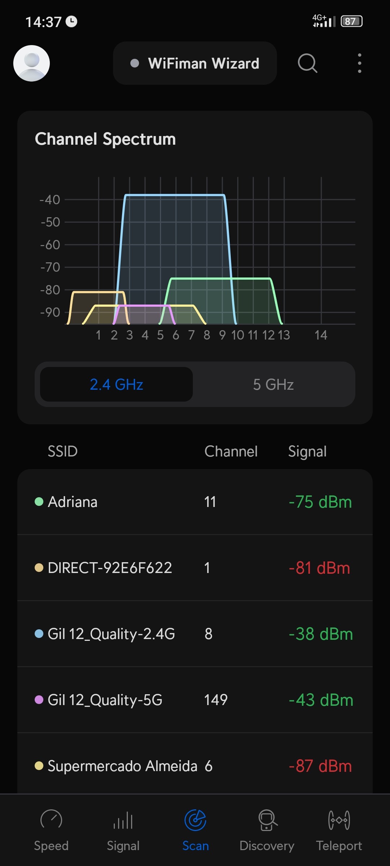Image resolution: width=390 pixels, height=866 pixels.
Task: Open the Speed test gauge icon
Action: click(x=51, y=820)
